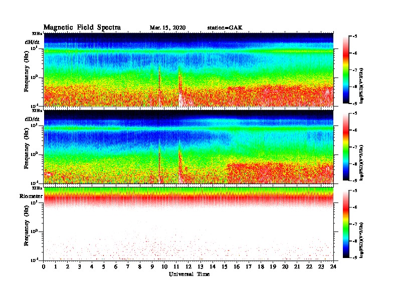Click the "19" hour tick label
The height and width of the screenshot is (306, 397).
pyautogui.click(x=273, y=267)
